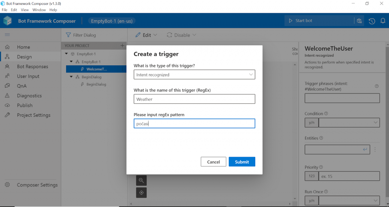The width and height of the screenshot is (389, 207).
Task: Click the zoom out magnifier icon
Action: [x=141, y=181]
